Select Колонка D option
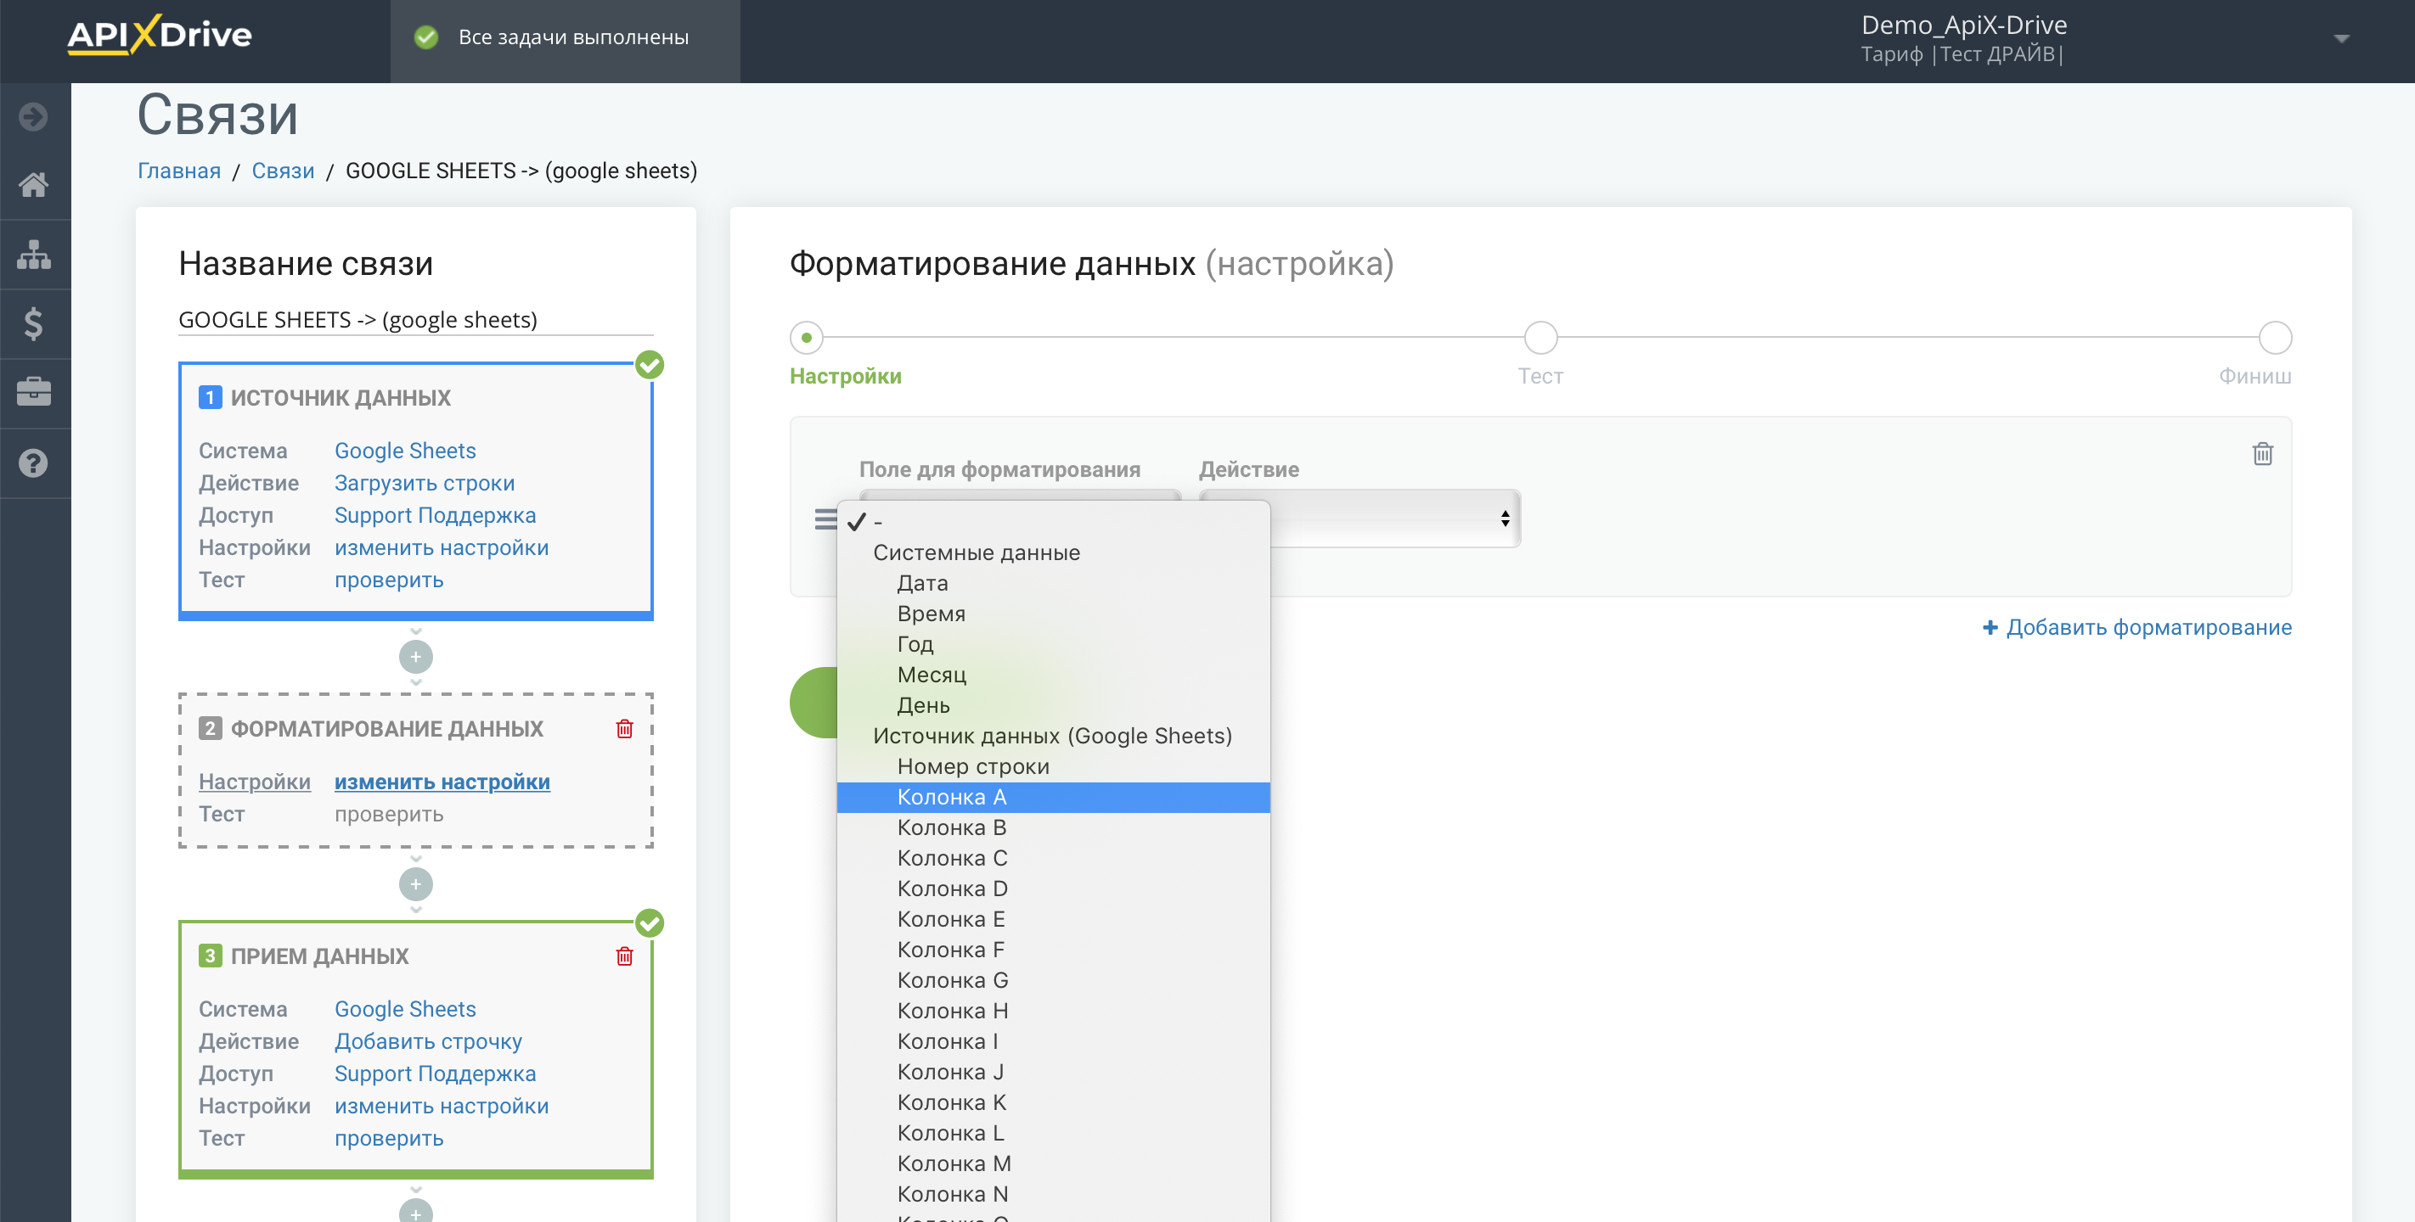The image size is (2415, 1222). (1053, 888)
